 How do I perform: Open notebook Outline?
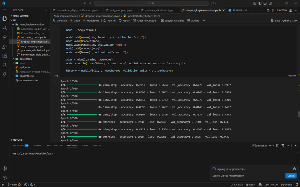pyautogui.click(x=193, y=21)
